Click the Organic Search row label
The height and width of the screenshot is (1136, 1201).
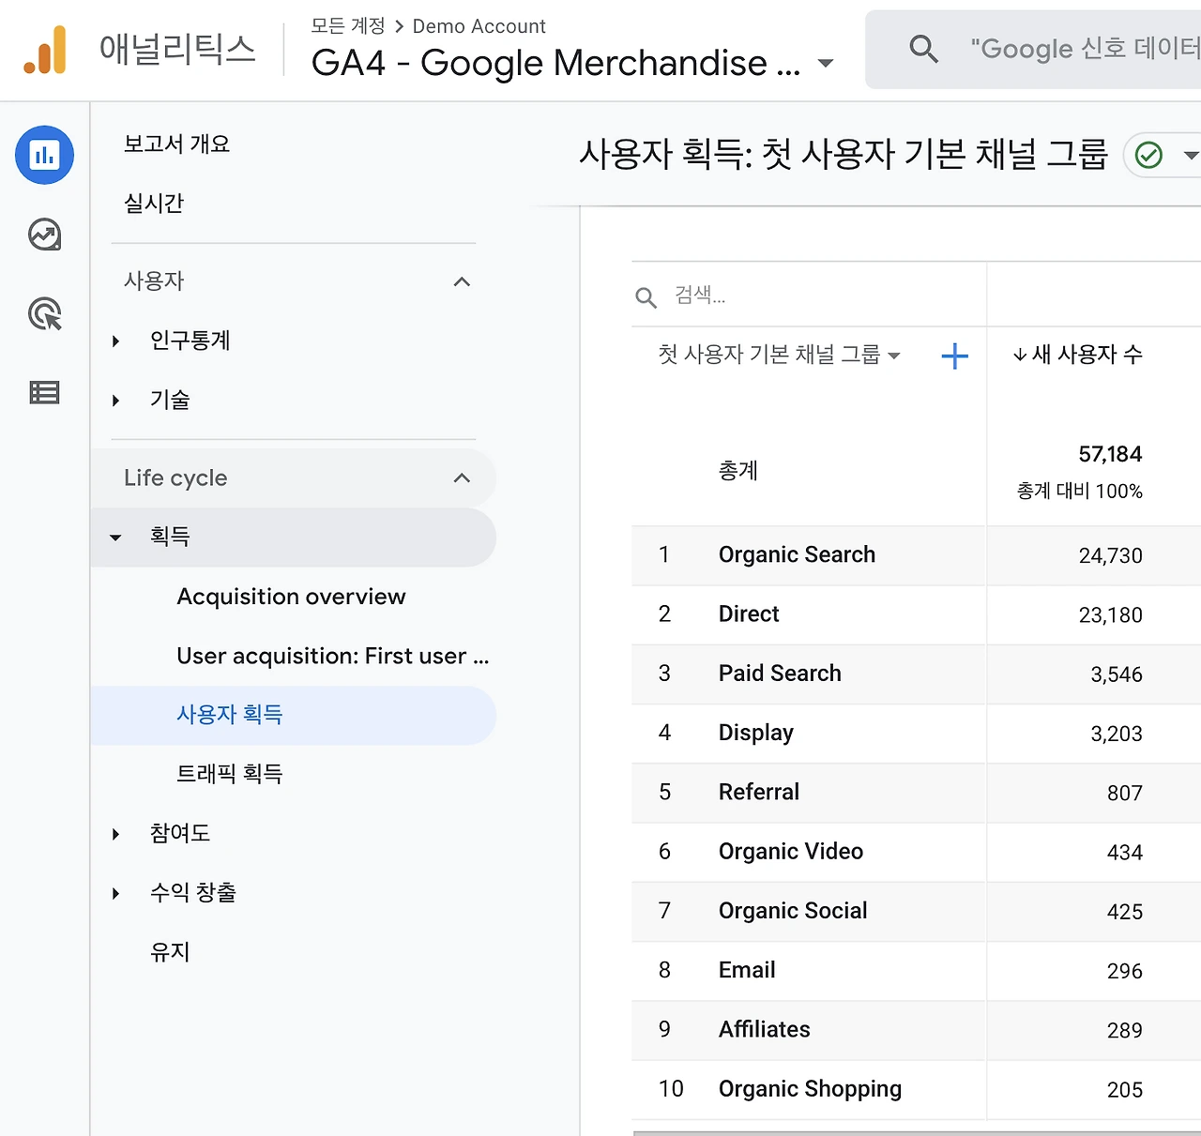797,554
